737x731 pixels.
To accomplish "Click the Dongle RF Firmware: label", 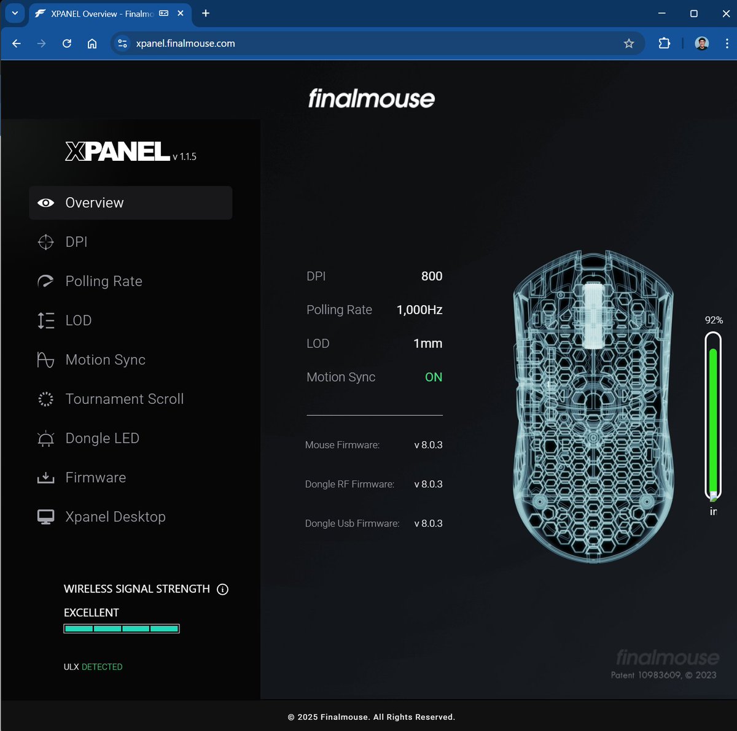I will click(349, 484).
